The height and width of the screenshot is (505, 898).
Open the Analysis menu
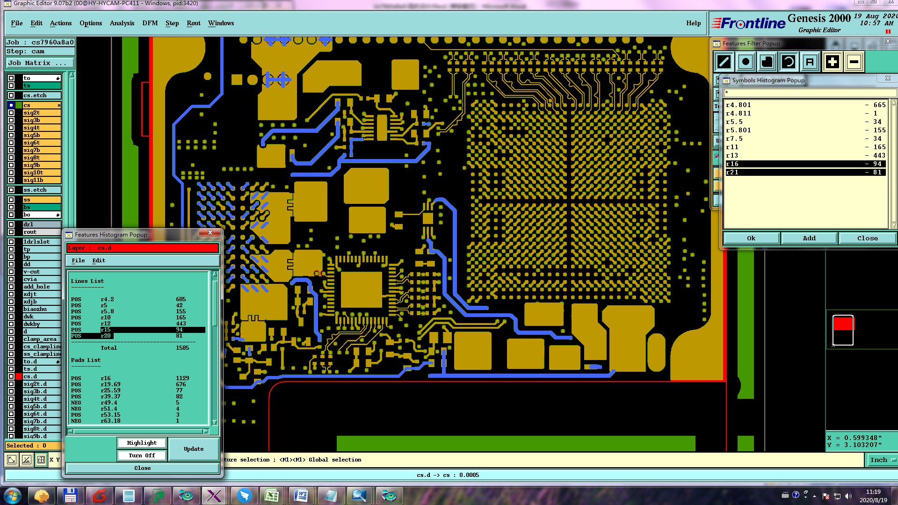(x=122, y=23)
